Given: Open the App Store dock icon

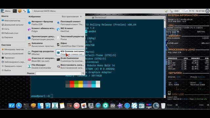Looking at the screenshot, I should coord(19,106).
